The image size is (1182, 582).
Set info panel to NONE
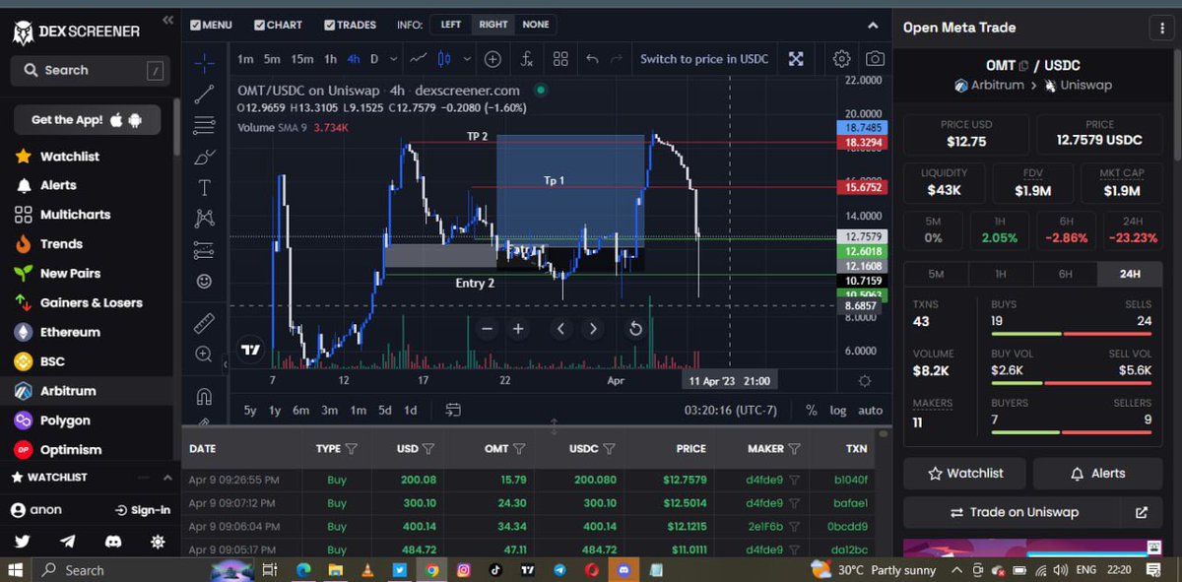pyautogui.click(x=536, y=25)
